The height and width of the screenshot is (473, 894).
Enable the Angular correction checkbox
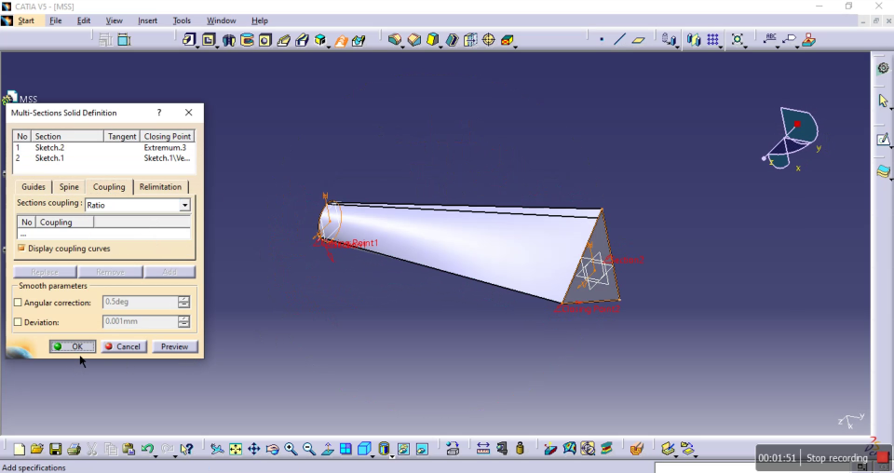click(18, 303)
